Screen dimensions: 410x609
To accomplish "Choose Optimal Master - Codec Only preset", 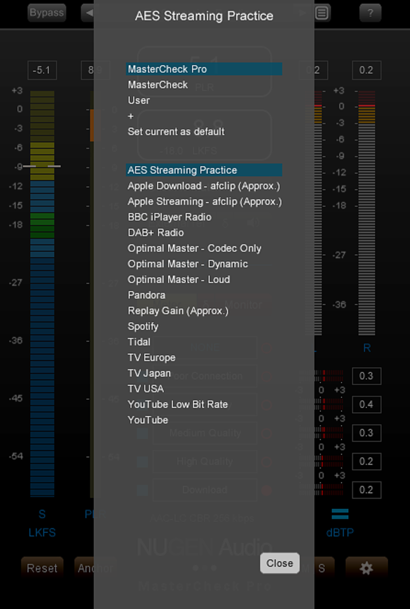I will coord(204,248).
